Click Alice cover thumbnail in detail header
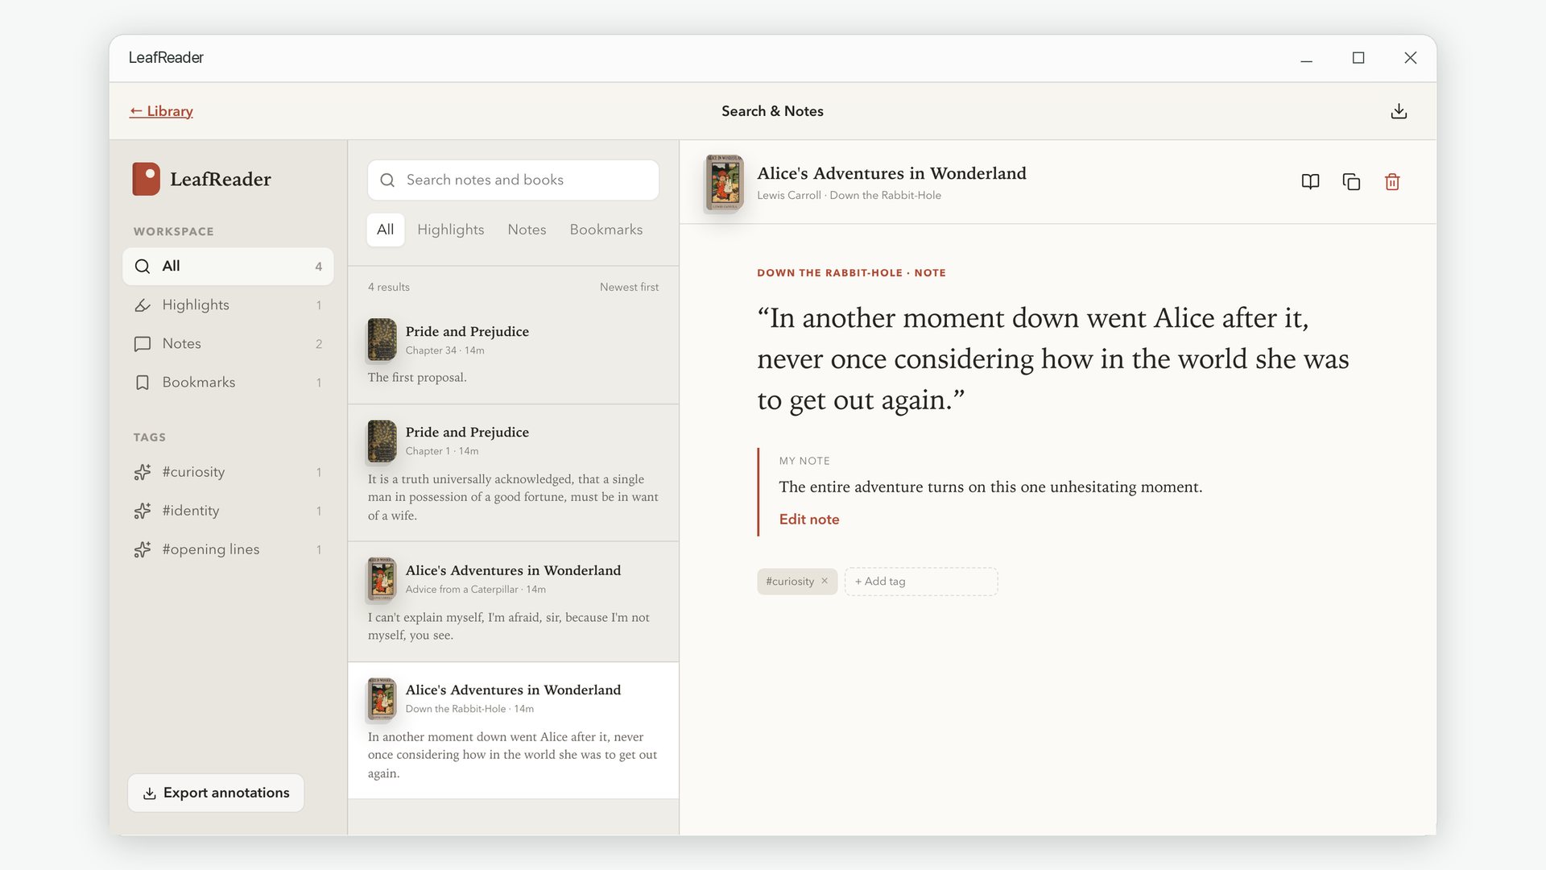Screen dimensions: 1546x870 click(x=725, y=182)
